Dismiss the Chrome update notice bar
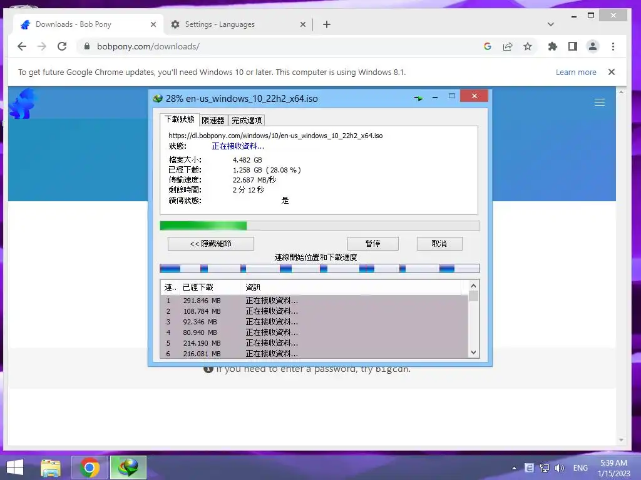This screenshot has height=480, width=641. 611,72
